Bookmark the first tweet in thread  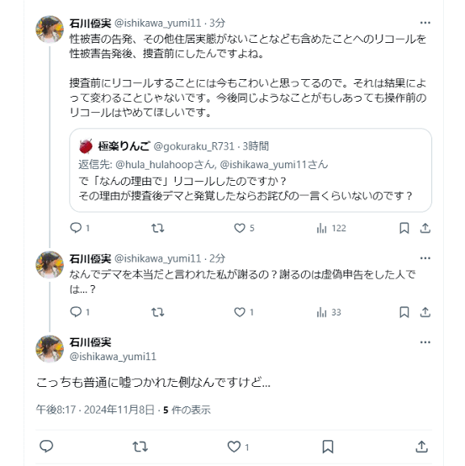point(404,228)
